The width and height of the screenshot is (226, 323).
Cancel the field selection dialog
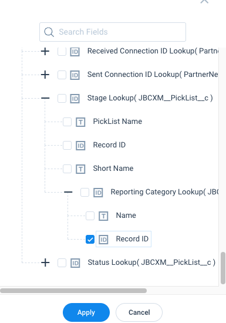[139, 312]
